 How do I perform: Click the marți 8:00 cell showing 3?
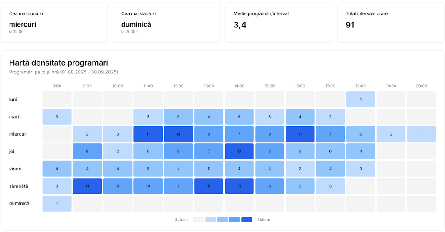pos(57,117)
